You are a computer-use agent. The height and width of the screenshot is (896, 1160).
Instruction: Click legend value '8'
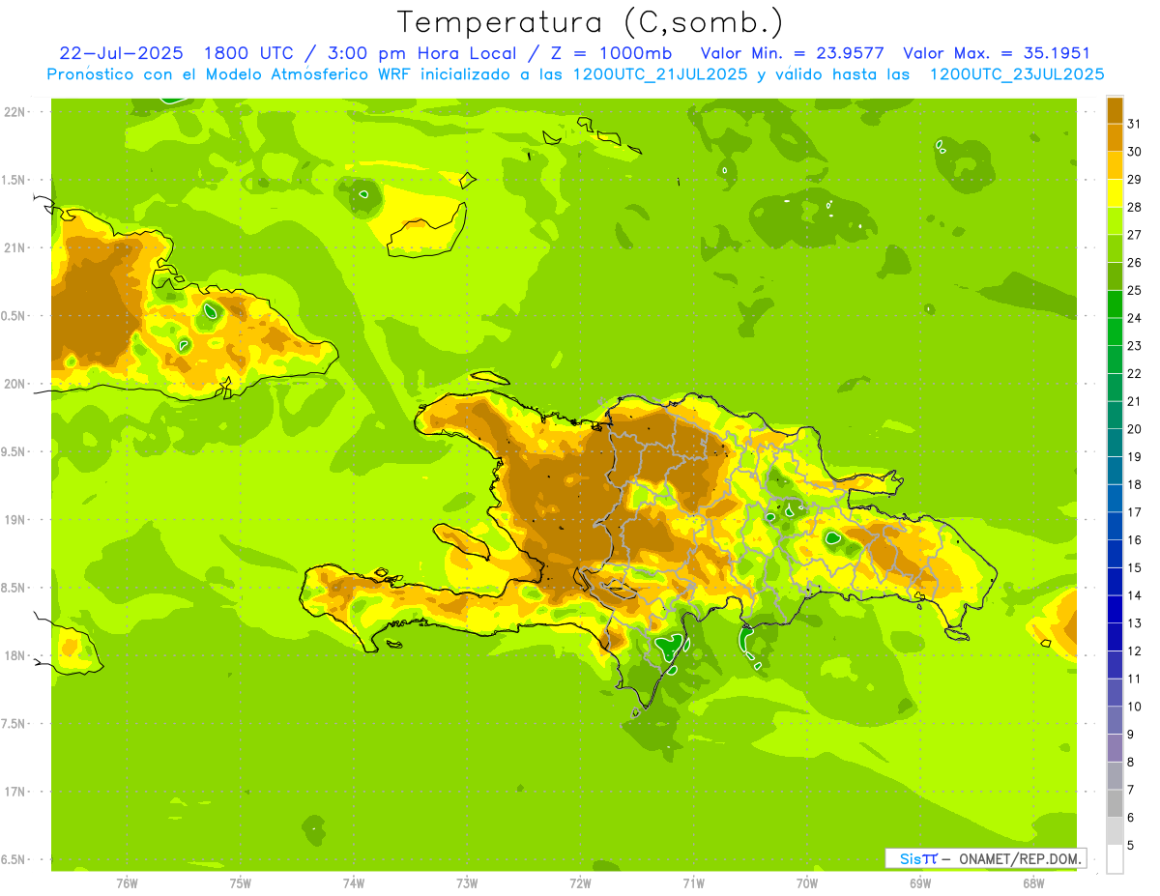1131,763
